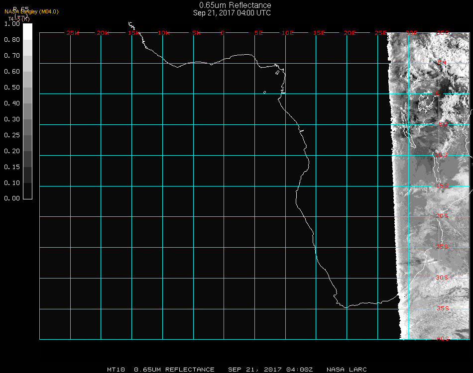Click the 10W longitude label
The image size is (473, 373).
point(164,33)
